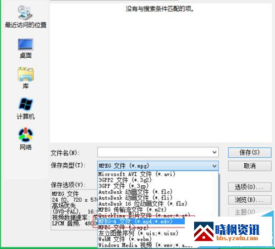This screenshot has width=275, height=249.
Task: Choose 3GPP2 文件 (*.3g2) format
Action: tap(125, 180)
